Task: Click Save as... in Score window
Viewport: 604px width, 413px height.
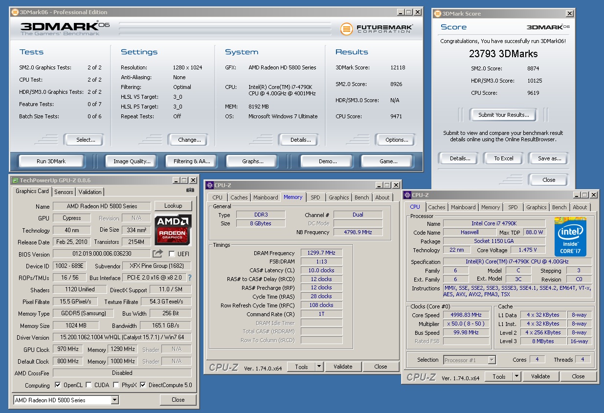Action: click(549, 158)
